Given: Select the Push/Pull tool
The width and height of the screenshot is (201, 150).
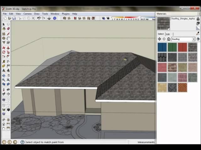Looking at the screenshot, I should [8, 48].
